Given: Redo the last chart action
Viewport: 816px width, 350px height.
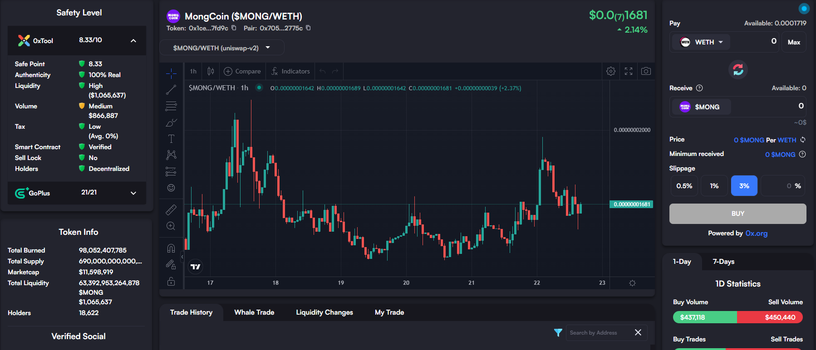Looking at the screenshot, I should click(335, 71).
